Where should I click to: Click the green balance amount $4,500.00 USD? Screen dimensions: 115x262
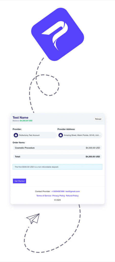coord(26,121)
